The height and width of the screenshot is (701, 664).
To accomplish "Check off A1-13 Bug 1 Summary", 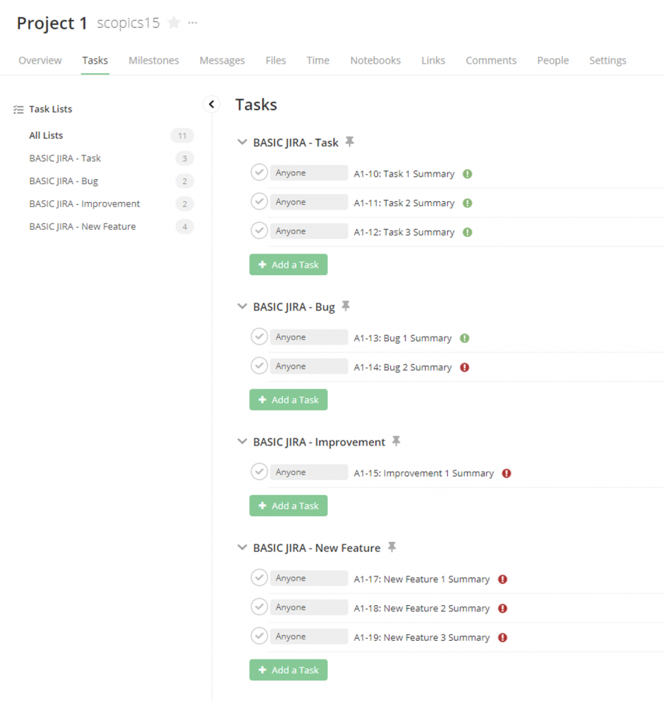I will click(259, 337).
